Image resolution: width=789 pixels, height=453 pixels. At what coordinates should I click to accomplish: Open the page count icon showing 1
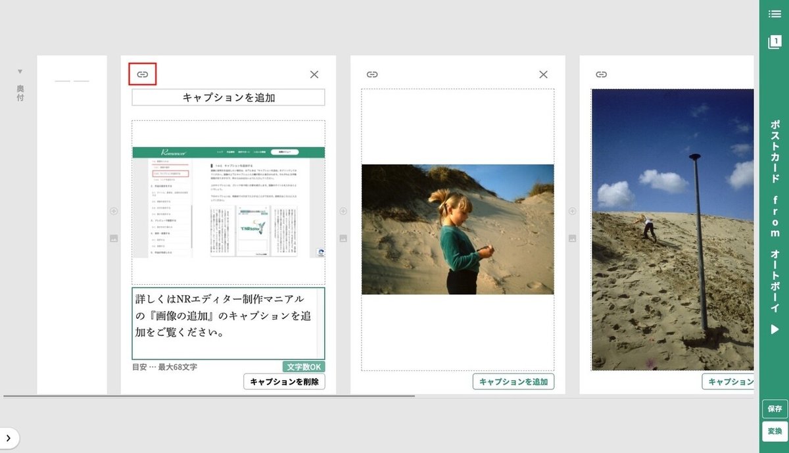pos(775,41)
